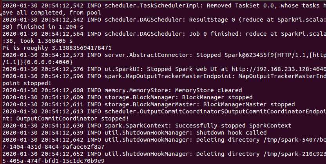Click the wrapped text "5-405a-474f-bfd1-15c1dc70b9e9"
This screenshot has width=326, height=164.
(54, 161)
